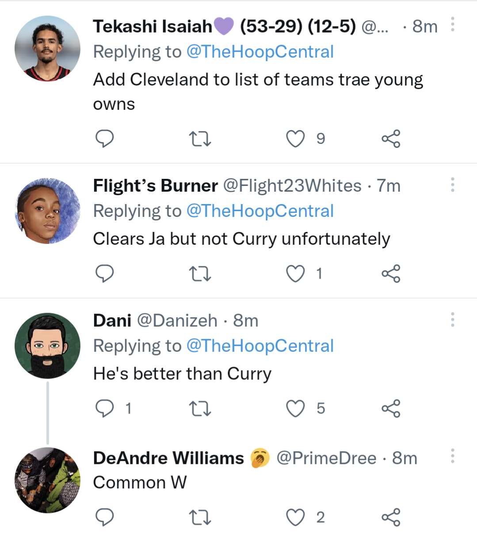The height and width of the screenshot is (541, 477).
Task: Open @TheHoopCentral from Dani's reply
Action: click(x=263, y=346)
